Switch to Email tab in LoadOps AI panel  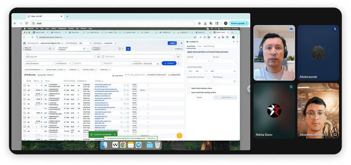tap(200, 46)
